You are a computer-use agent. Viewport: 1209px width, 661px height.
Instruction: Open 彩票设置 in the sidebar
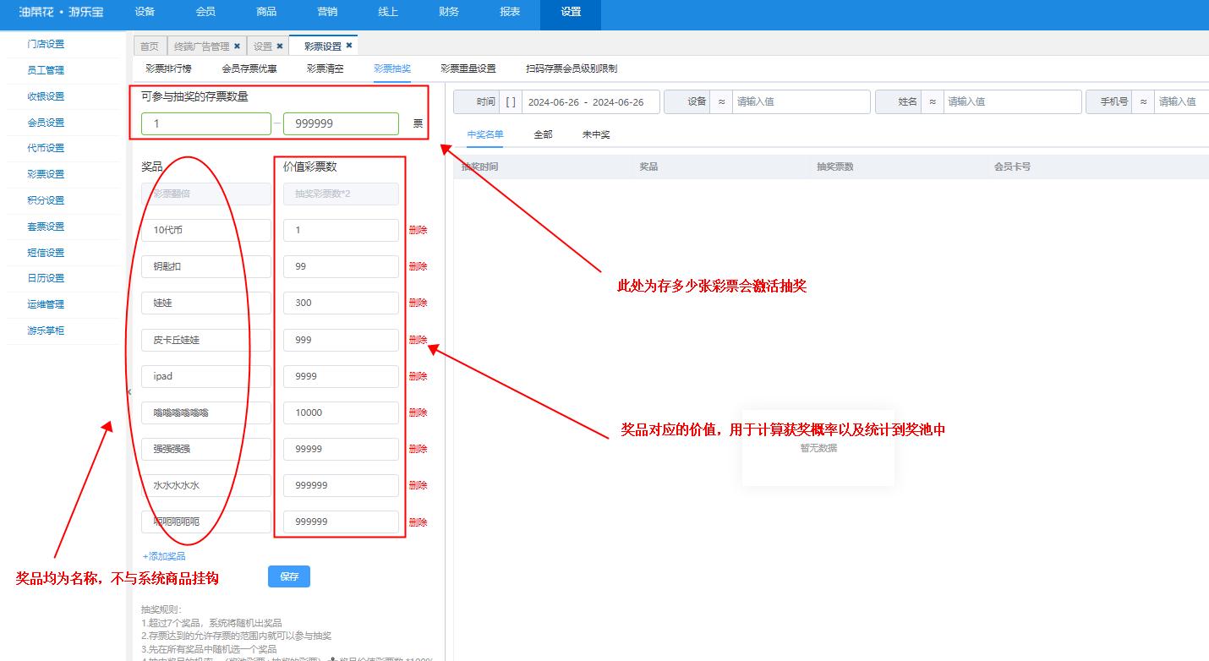pyautogui.click(x=46, y=174)
